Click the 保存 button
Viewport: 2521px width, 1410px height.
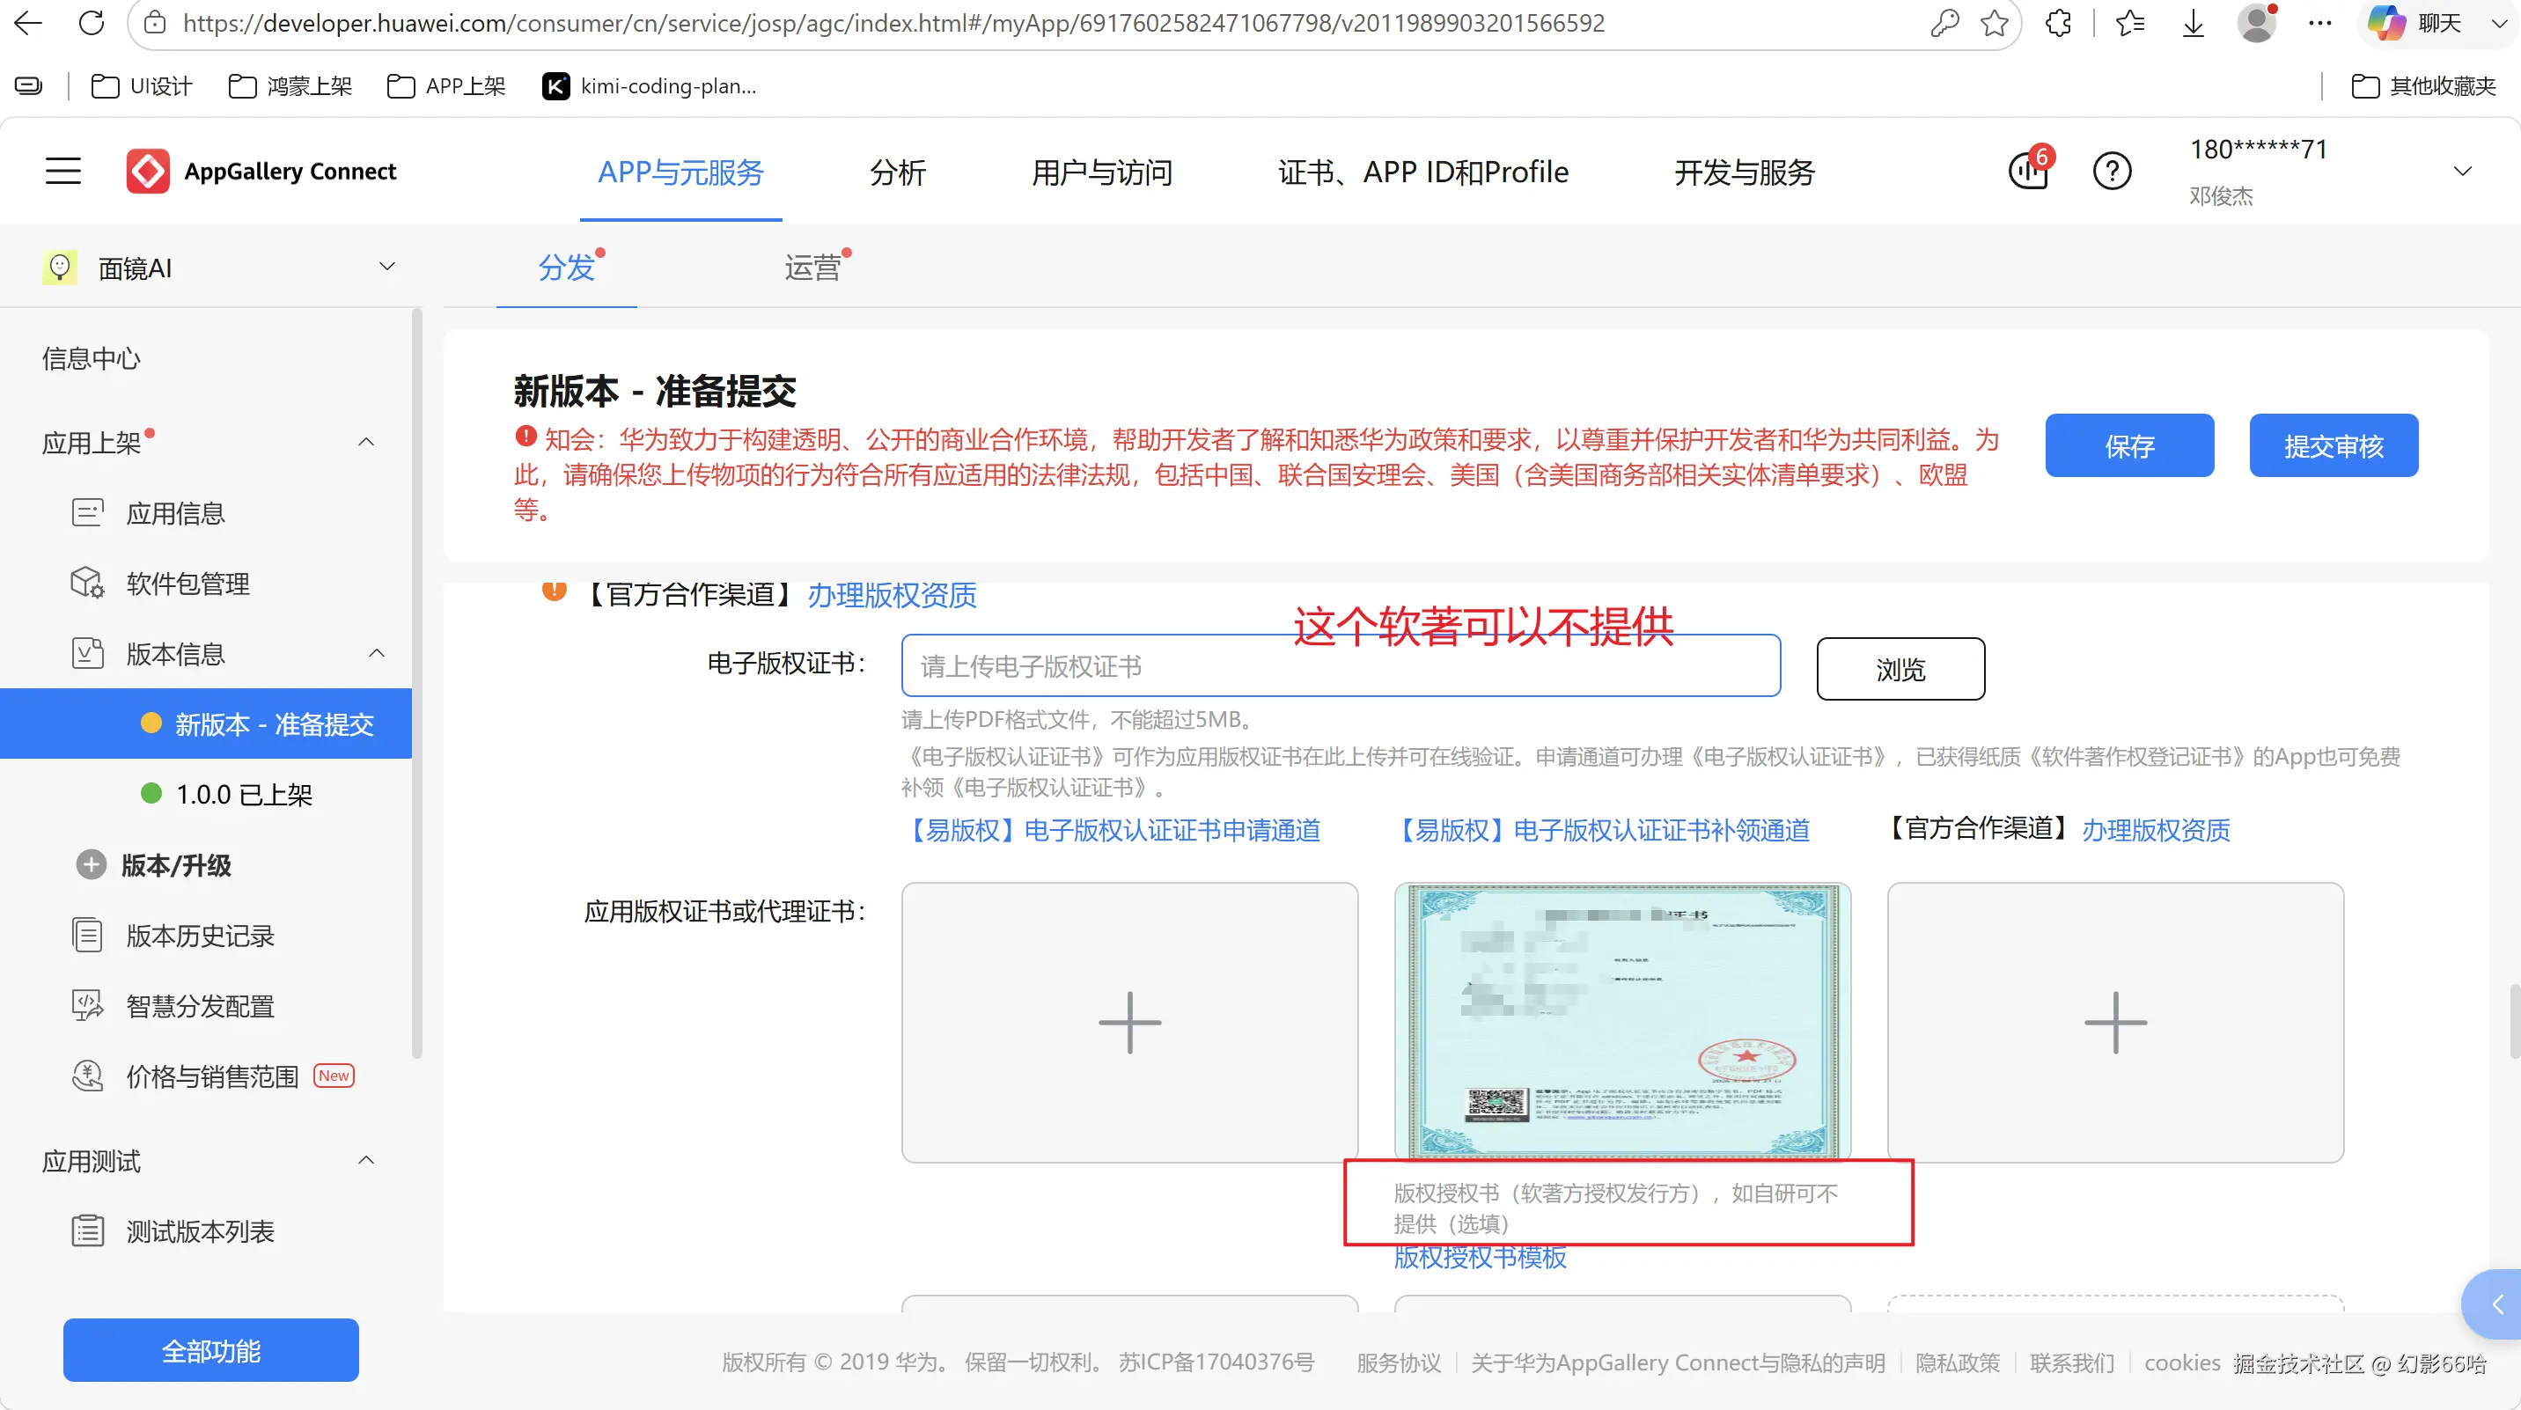coord(2129,445)
